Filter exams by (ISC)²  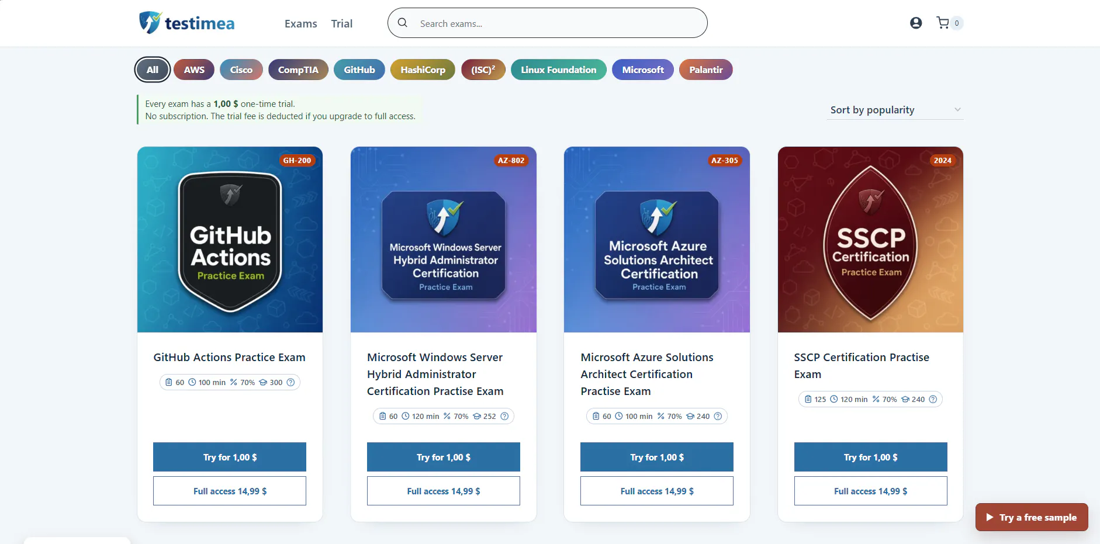coord(483,70)
